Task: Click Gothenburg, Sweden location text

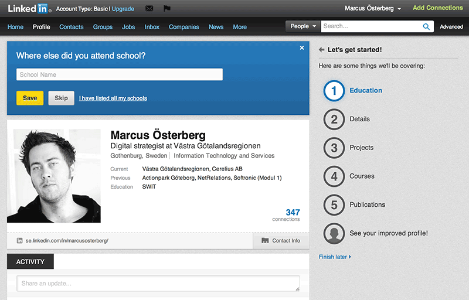Action: 139,156
